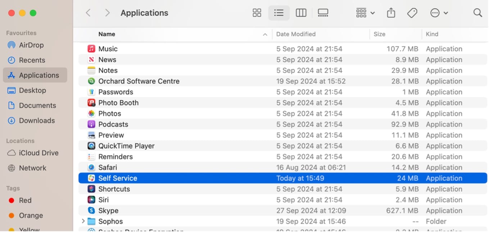Click the Tags toolbar icon

tap(412, 13)
